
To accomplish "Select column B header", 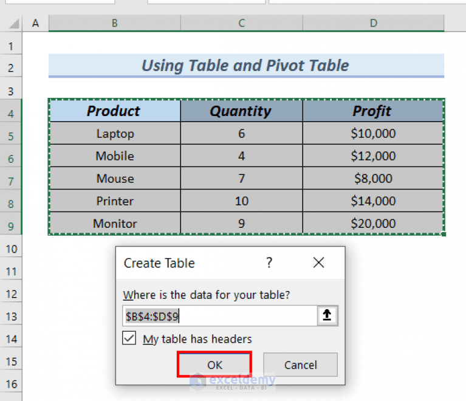I will 114,23.
